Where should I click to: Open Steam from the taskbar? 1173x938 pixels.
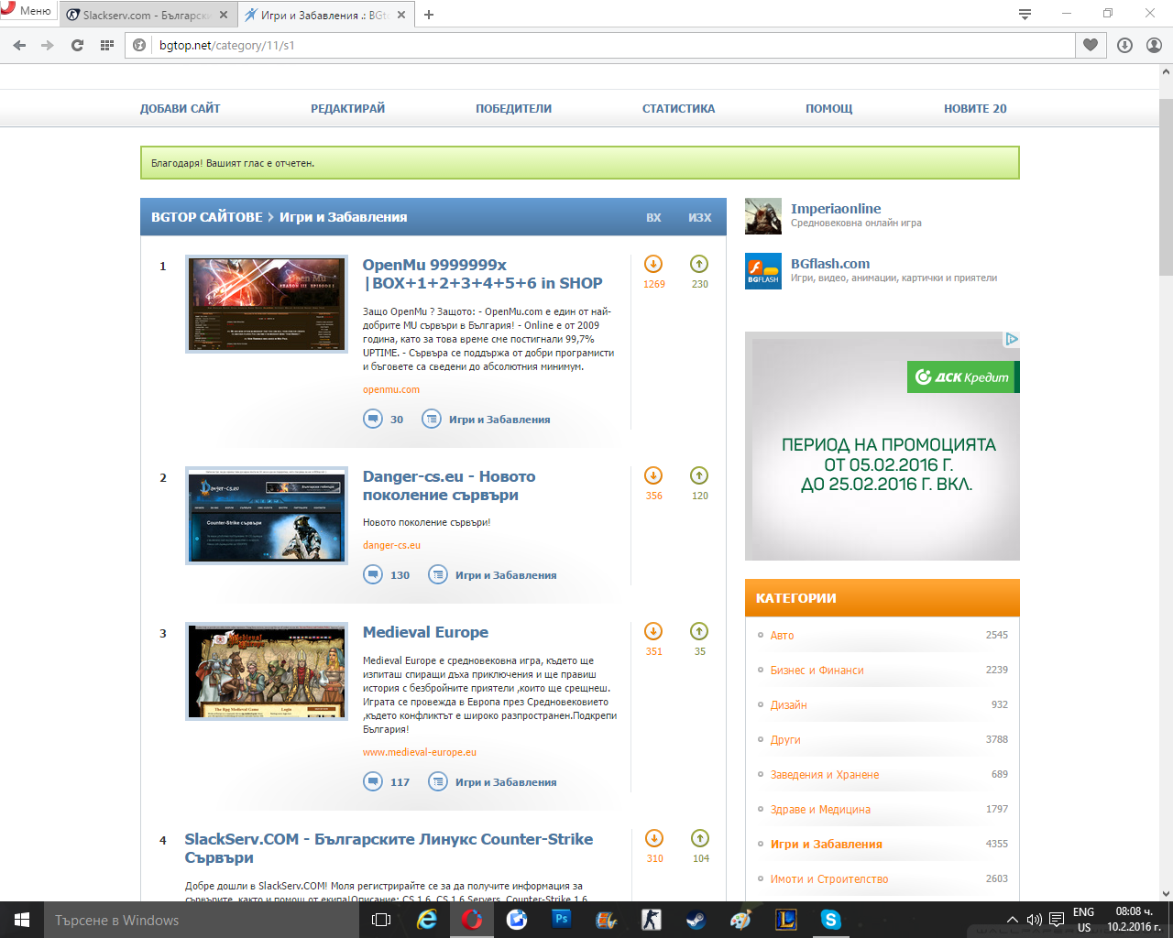[x=696, y=920]
